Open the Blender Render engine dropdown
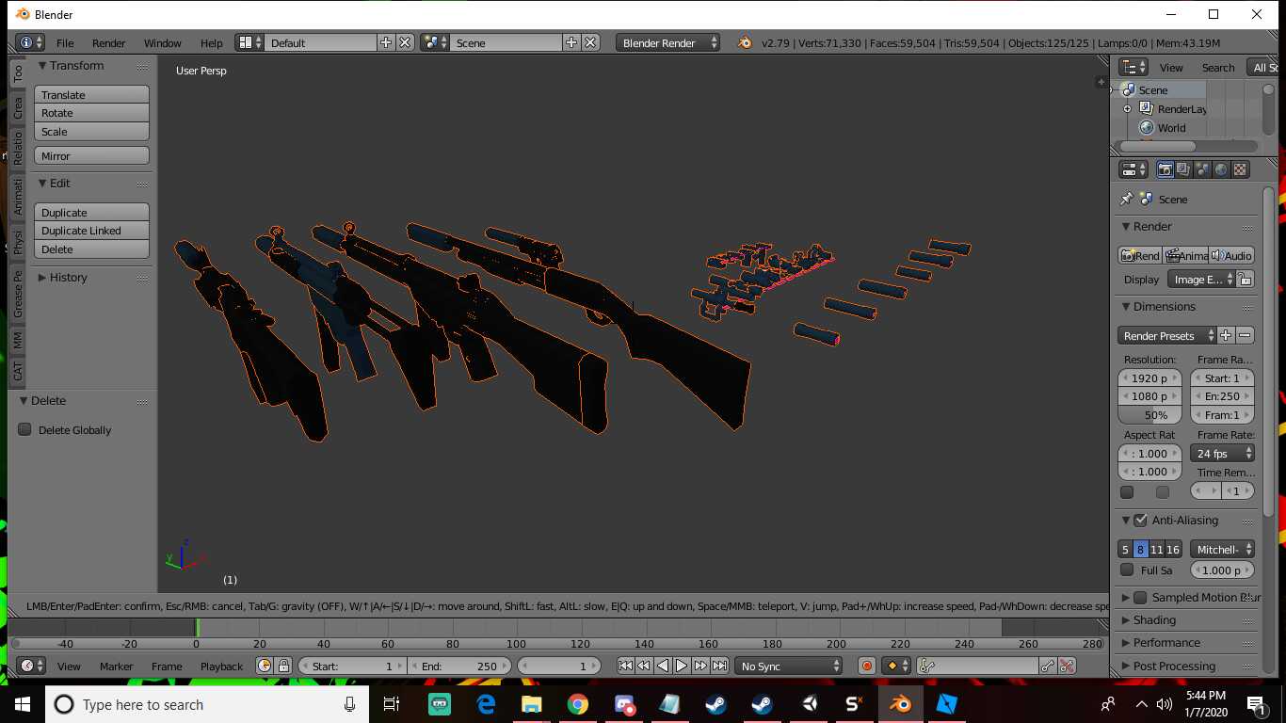The height and width of the screenshot is (723, 1286). pos(668,42)
